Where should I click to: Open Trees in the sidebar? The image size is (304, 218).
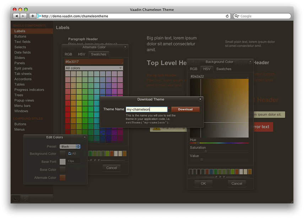[x=18, y=95]
